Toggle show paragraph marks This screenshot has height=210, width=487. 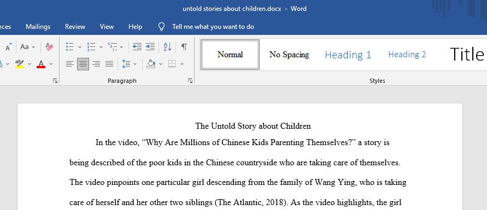point(184,47)
